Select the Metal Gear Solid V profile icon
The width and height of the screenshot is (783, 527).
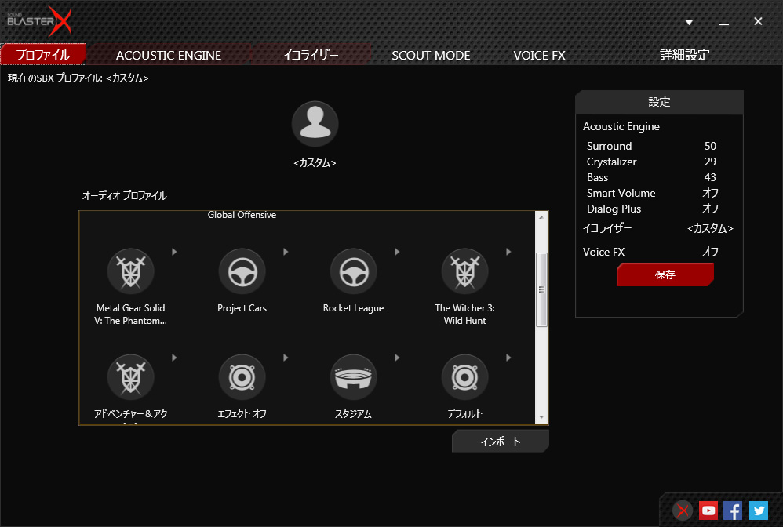[130, 272]
